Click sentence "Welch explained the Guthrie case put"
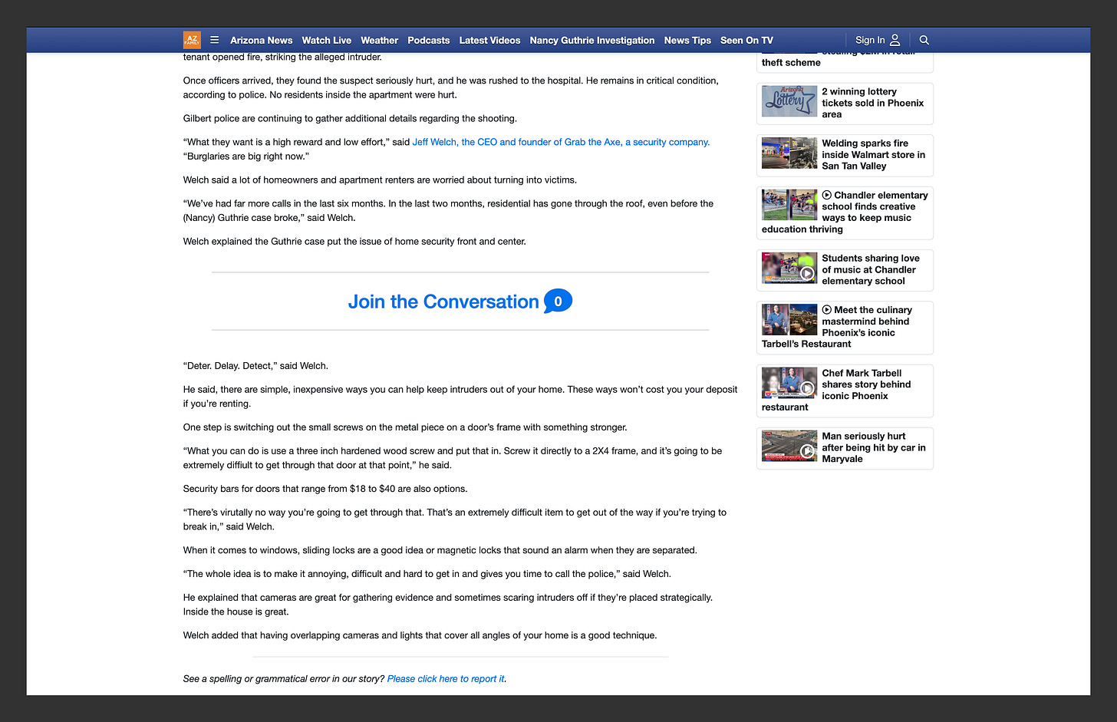Viewport: 1117px width, 722px height. [x=354, y=242]
